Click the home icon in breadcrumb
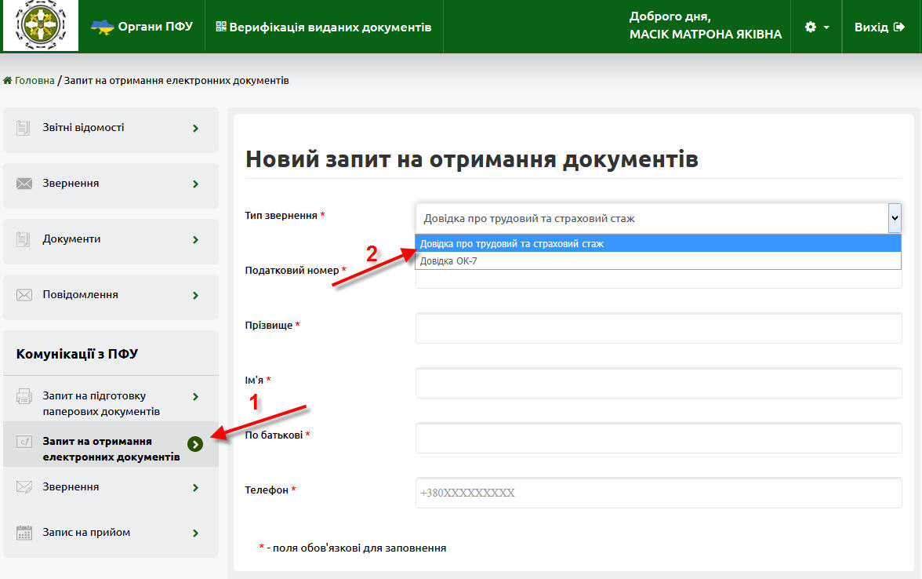The image size is (922, 579). click(8, 81)
